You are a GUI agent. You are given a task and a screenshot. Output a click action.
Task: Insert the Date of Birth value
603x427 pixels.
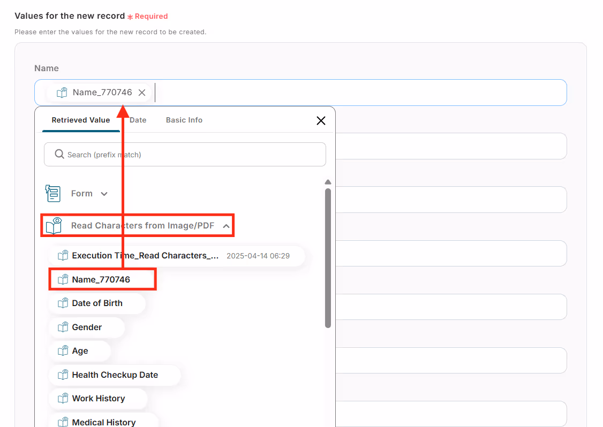coord(97,303)
